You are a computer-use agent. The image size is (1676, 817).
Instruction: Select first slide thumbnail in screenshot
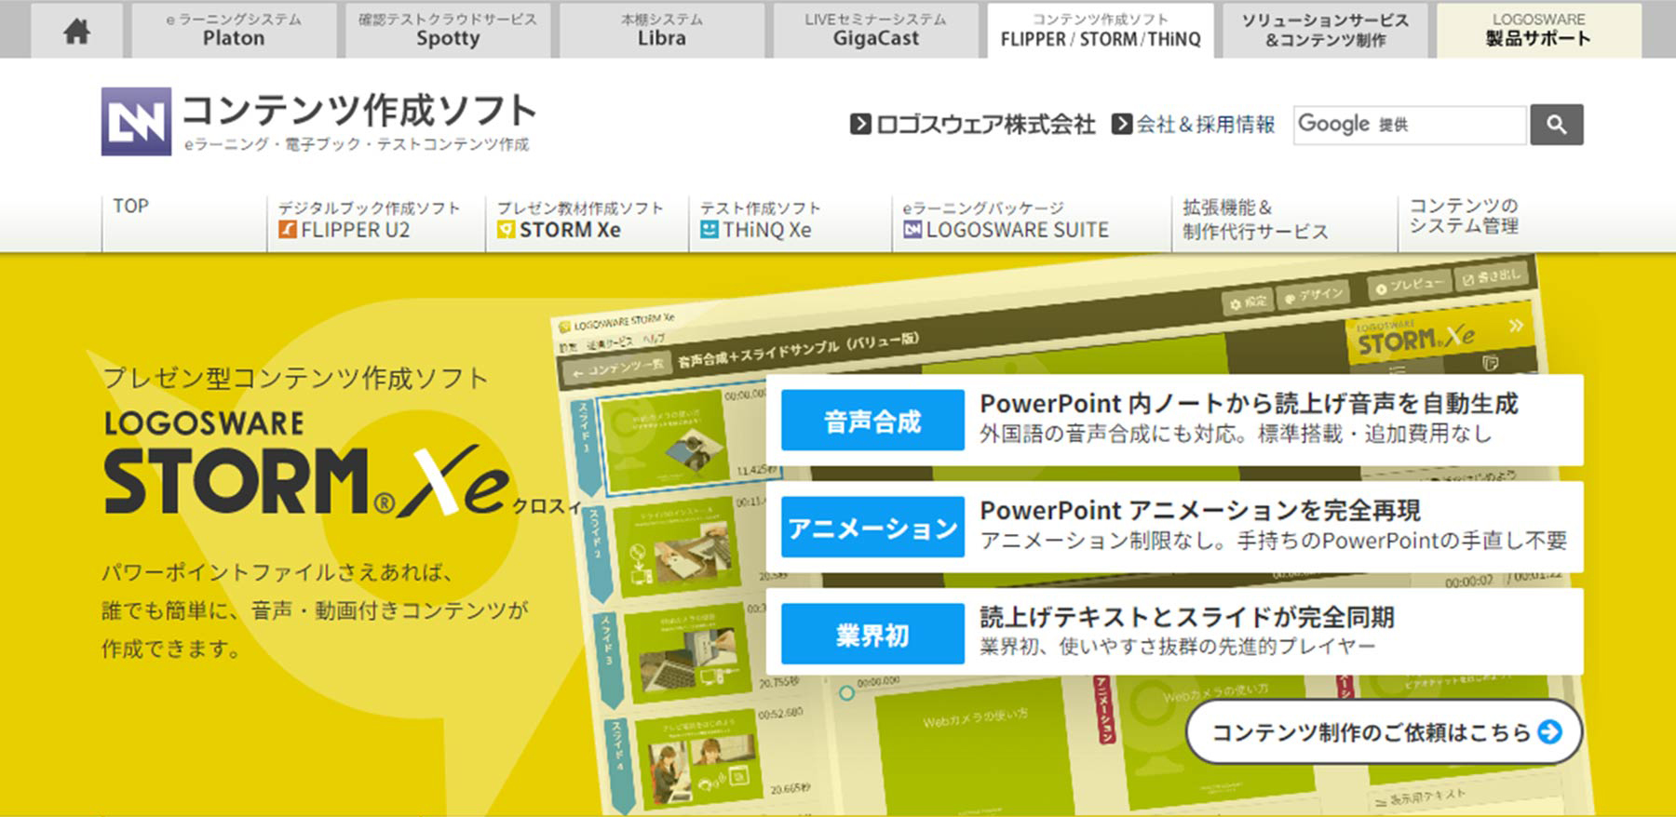point(664,440)
